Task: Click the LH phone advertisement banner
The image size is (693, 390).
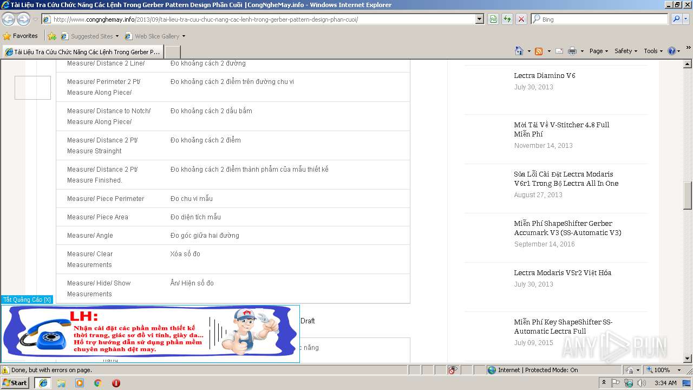Action: pyautogui.click(x=150, y=333)
